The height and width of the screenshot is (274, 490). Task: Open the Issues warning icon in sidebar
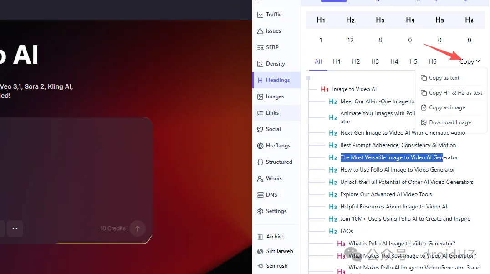260,31
